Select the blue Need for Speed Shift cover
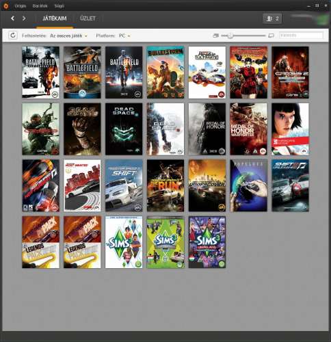331x342 pixels. pos(124,185)
